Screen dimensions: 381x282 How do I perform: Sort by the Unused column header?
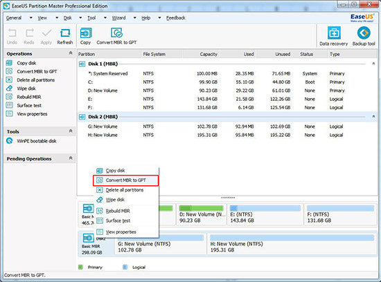(x=274, y=54)
